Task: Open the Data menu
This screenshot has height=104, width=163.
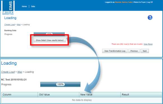Action: click(33, 6)
